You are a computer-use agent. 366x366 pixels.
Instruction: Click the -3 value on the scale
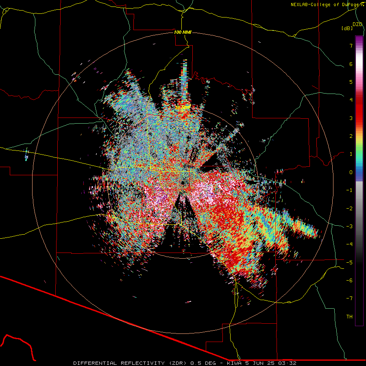click(x=349, y=227)
